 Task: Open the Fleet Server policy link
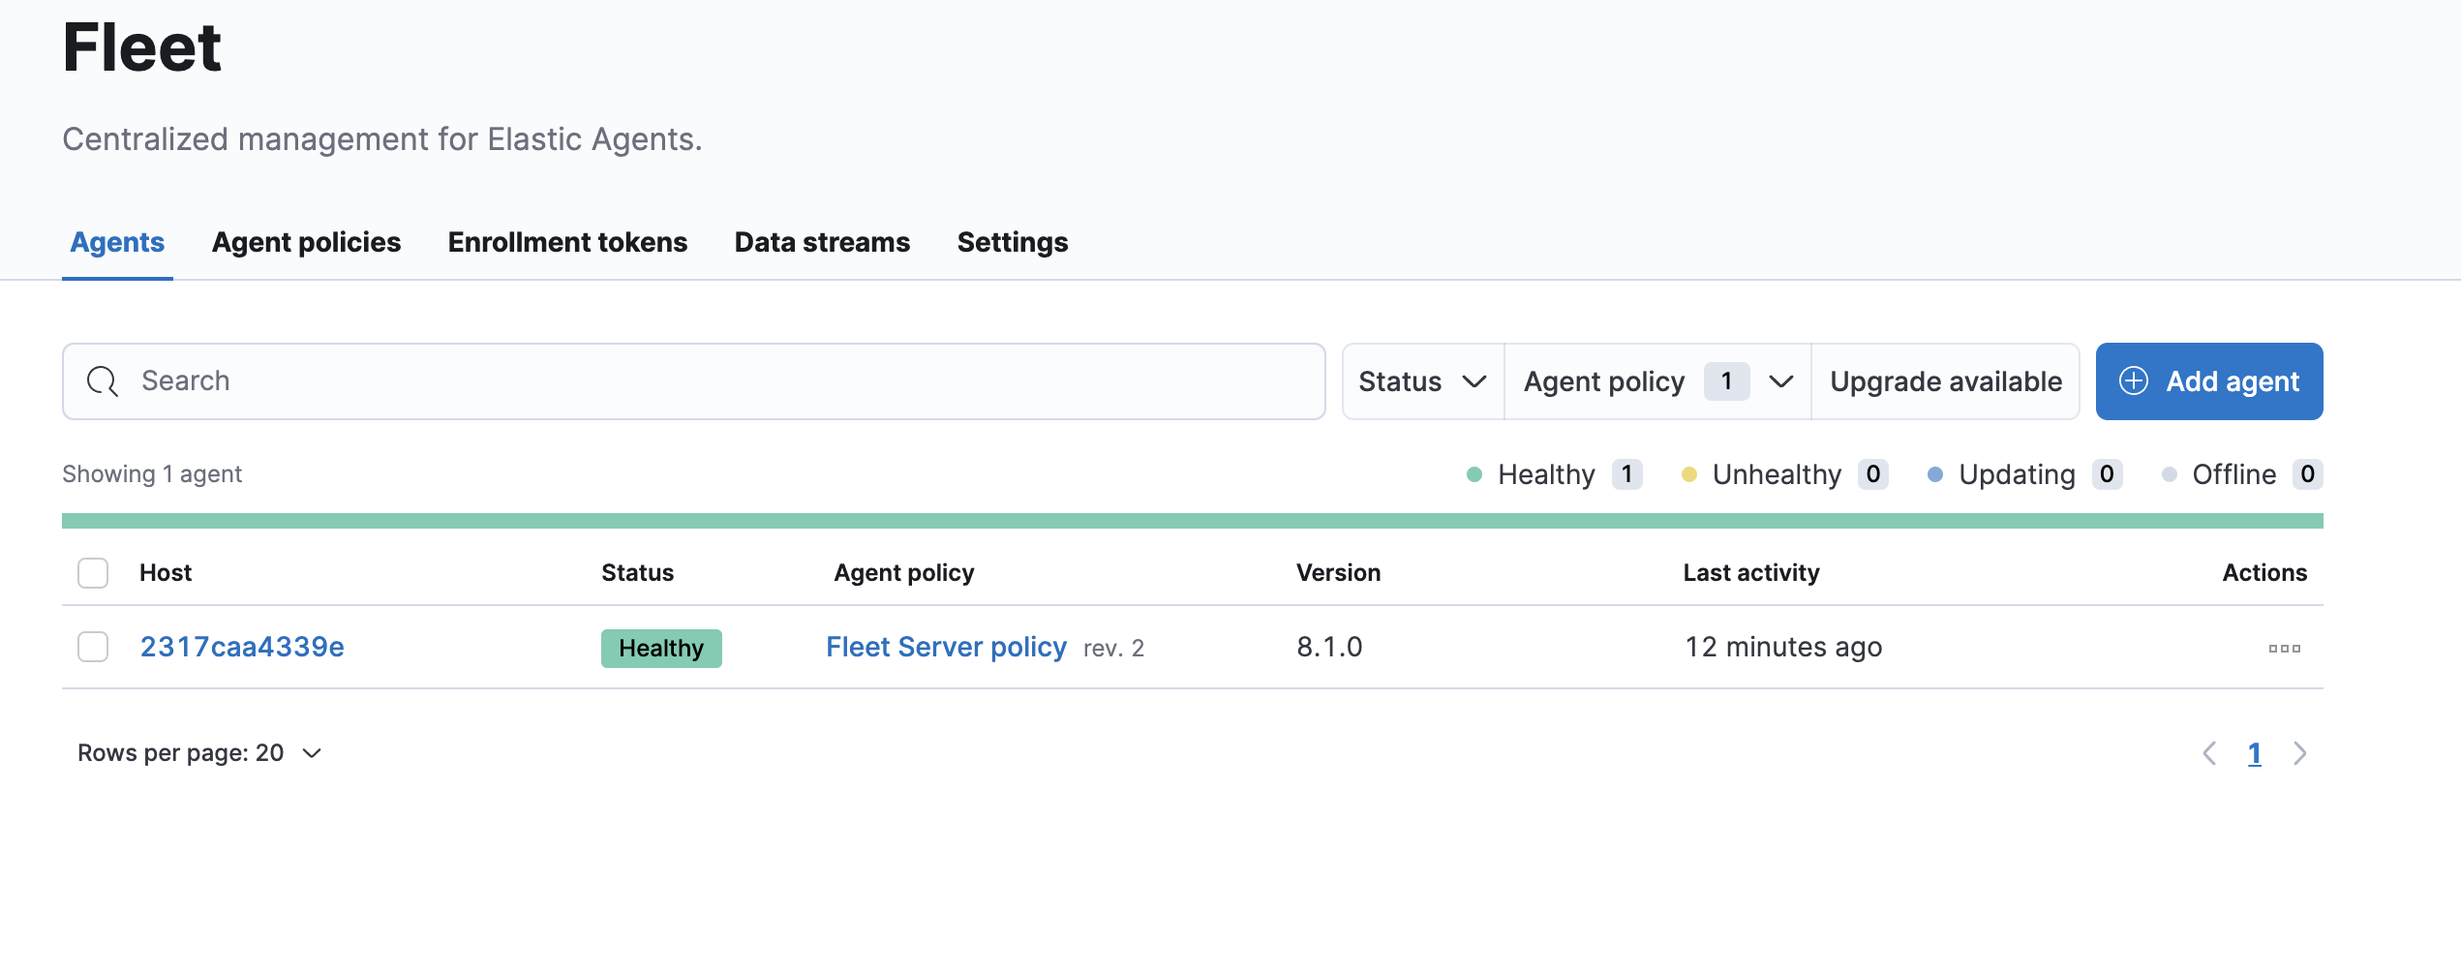(x=946, y=647)
